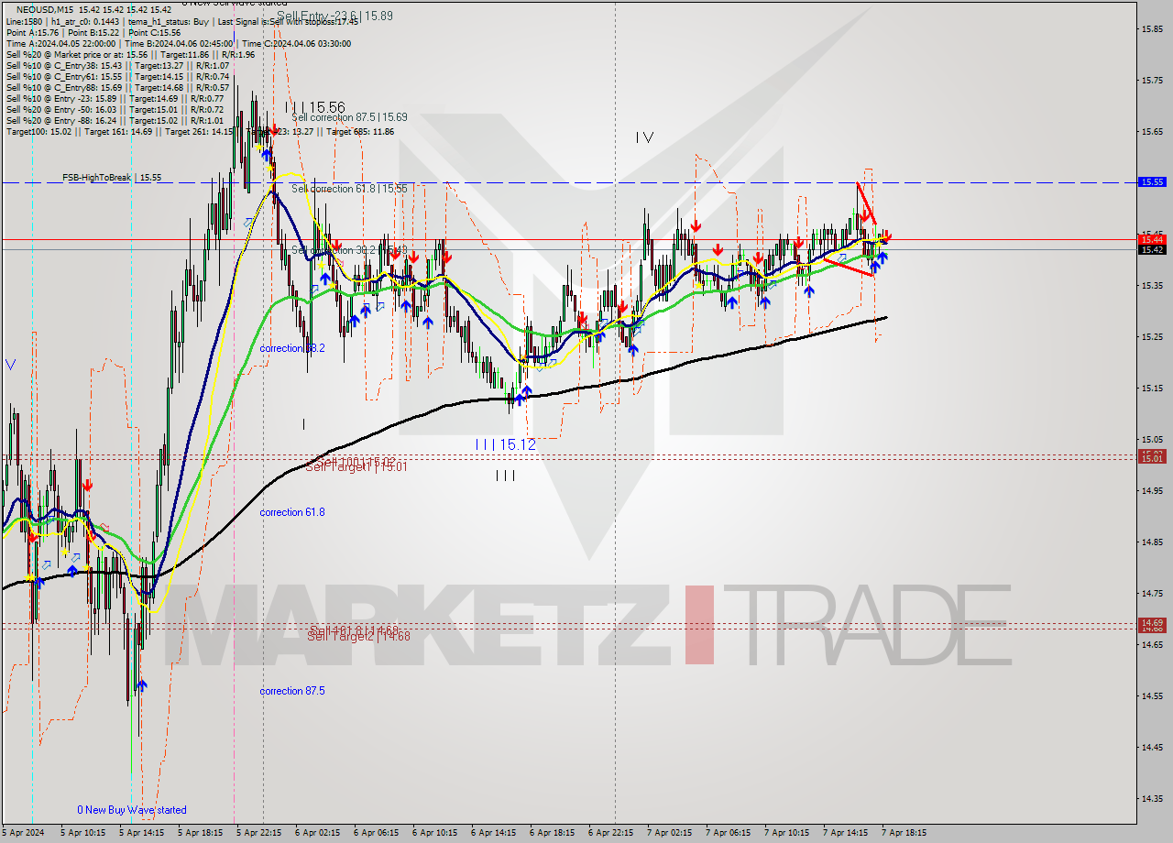The height and width of the screenshot is (843, 1173).
Task: Click the '6 Apr 06:15' time axis label
Action: pyautogui.click(x=376, y=833)
